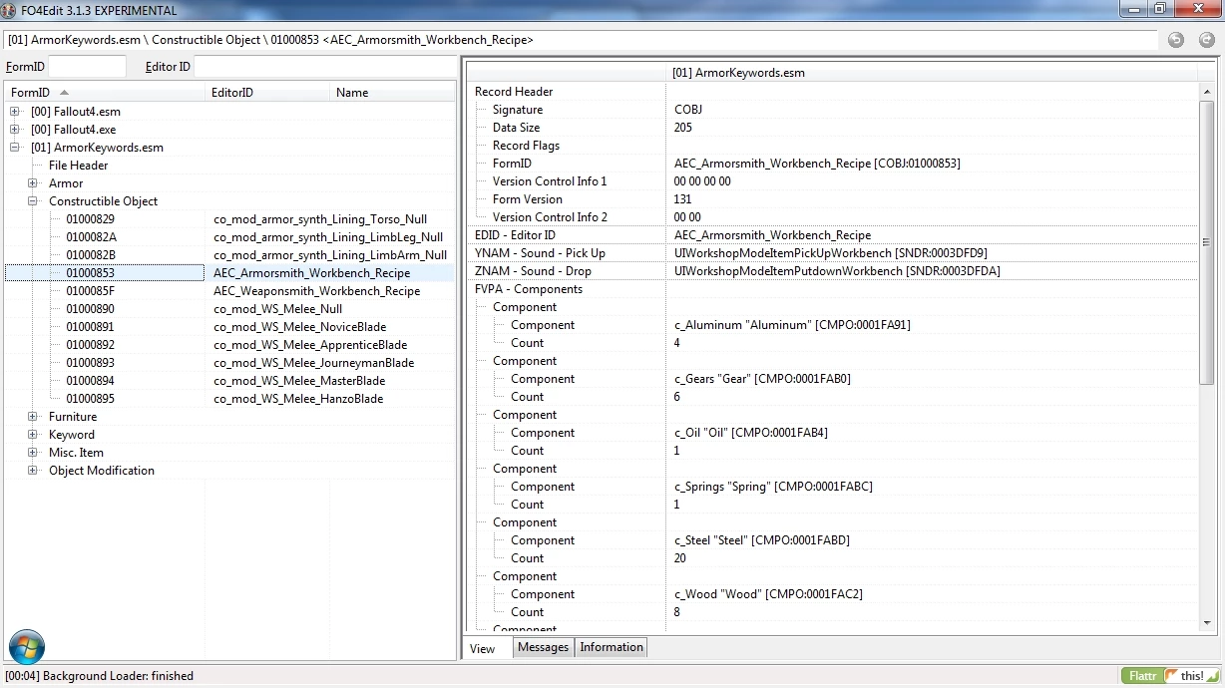Sort by the EditorID column header

(x=267, y=92)
